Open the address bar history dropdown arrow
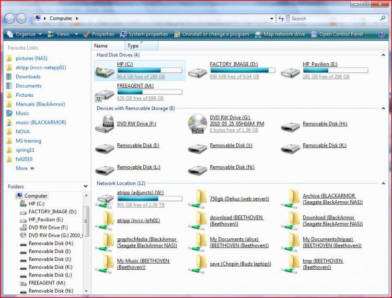This screenshot has height=298, width=392. click(271, 18)
